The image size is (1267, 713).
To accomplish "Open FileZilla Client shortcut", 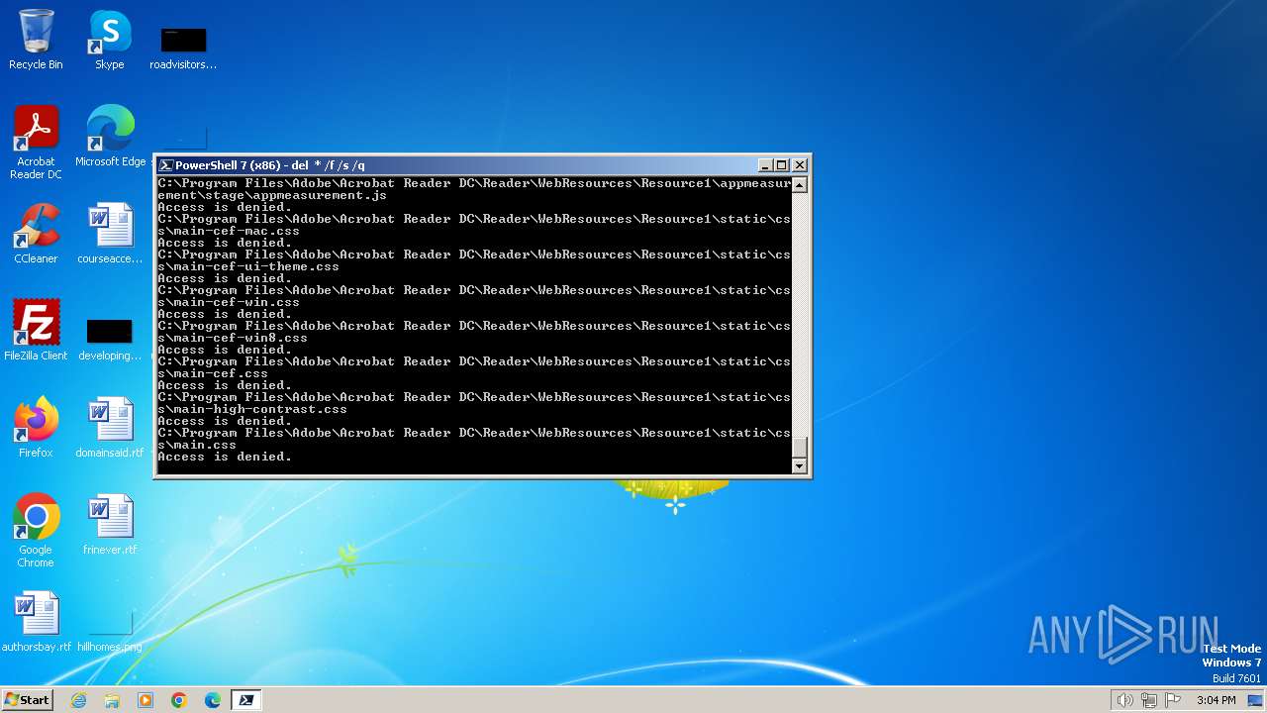I will click(x=36, y=331).
